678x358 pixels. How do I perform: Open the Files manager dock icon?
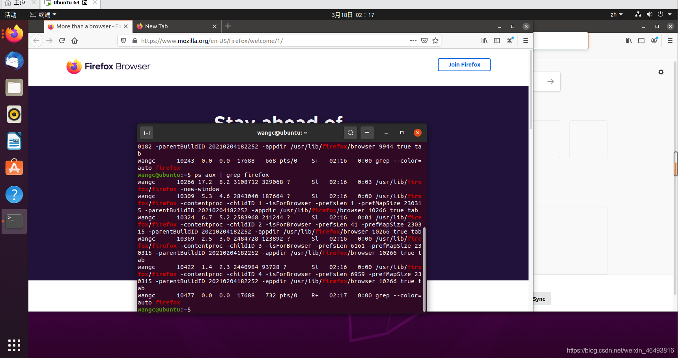tap(14, 87)
